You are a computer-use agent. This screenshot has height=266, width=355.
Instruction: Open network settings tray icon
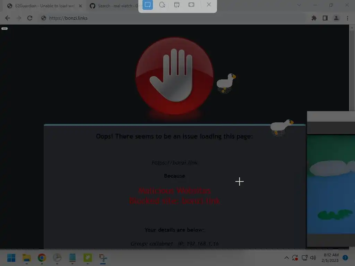pyautogui.click(x=304, y=258)
